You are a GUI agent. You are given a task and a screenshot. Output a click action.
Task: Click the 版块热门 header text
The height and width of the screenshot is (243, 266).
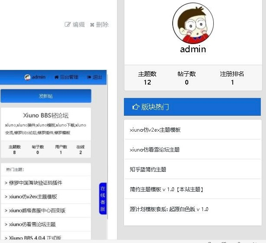(x=155, y=107)
